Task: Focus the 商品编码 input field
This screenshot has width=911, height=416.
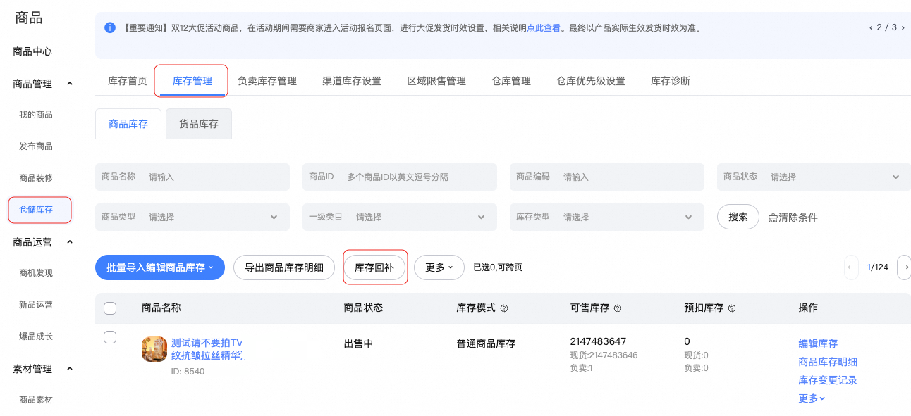Action: click(607, 177)
